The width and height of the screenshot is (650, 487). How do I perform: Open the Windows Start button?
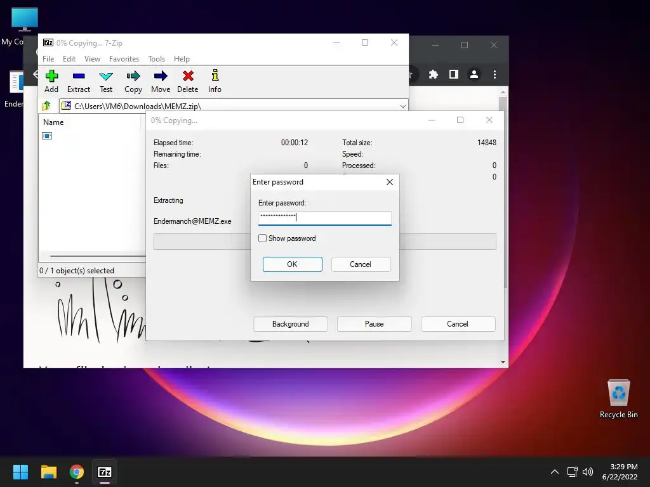(x=20, y=472)
